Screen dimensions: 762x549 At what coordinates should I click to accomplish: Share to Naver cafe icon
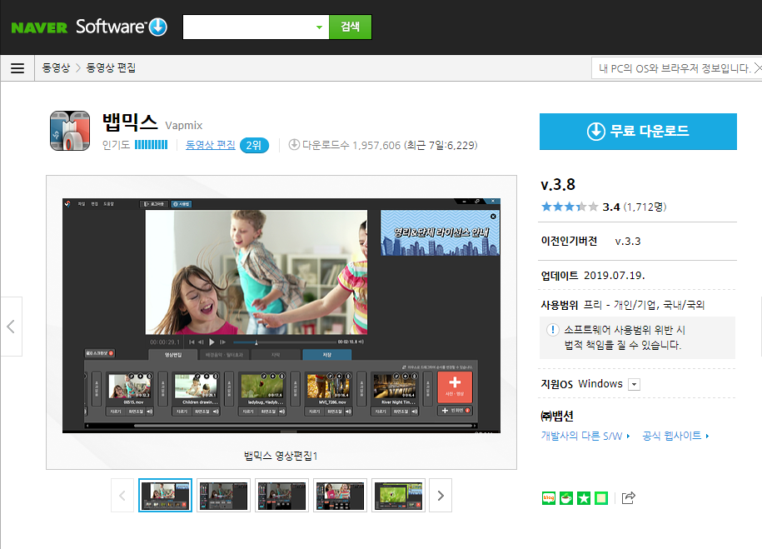566,498
